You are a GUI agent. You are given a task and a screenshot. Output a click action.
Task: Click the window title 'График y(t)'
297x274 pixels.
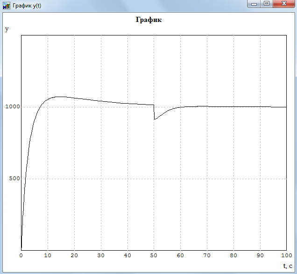pyautogui.click(x=27, y=6)
